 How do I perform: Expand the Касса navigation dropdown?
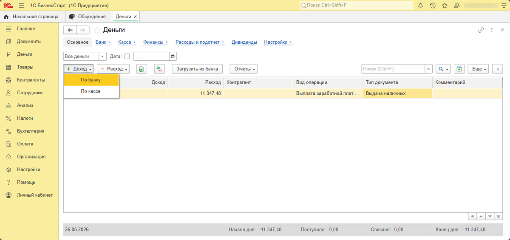coord(127,42)
